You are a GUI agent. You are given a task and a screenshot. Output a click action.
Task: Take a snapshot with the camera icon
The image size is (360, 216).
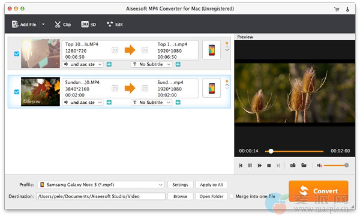pyautogui.click(x=293, y=165)
